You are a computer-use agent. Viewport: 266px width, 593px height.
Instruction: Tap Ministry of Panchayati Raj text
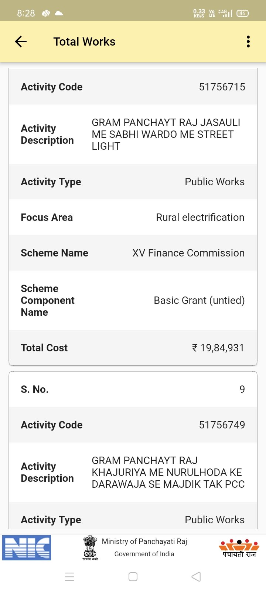(x=144, y=541)
